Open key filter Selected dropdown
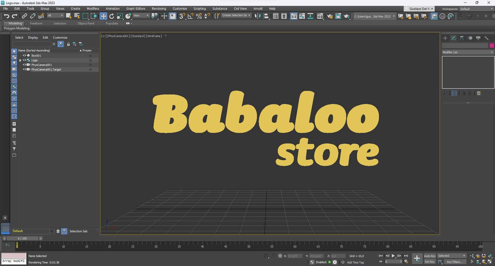This screenshot has height=266, width=495. point(452,256)
